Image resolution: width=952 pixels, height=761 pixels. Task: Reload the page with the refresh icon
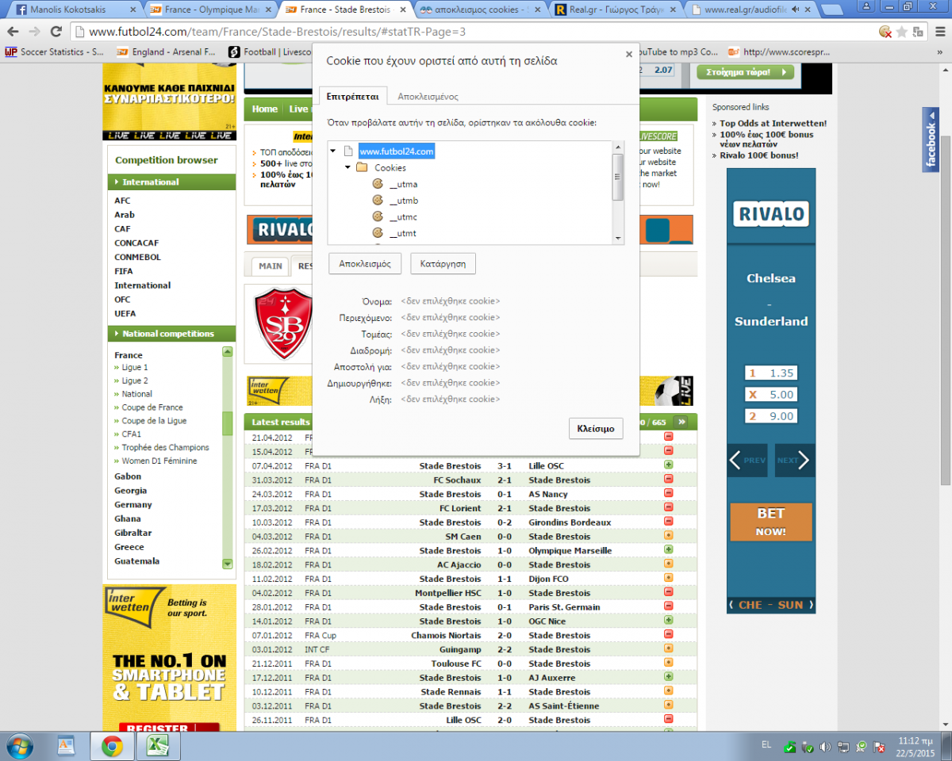[56, 32]
